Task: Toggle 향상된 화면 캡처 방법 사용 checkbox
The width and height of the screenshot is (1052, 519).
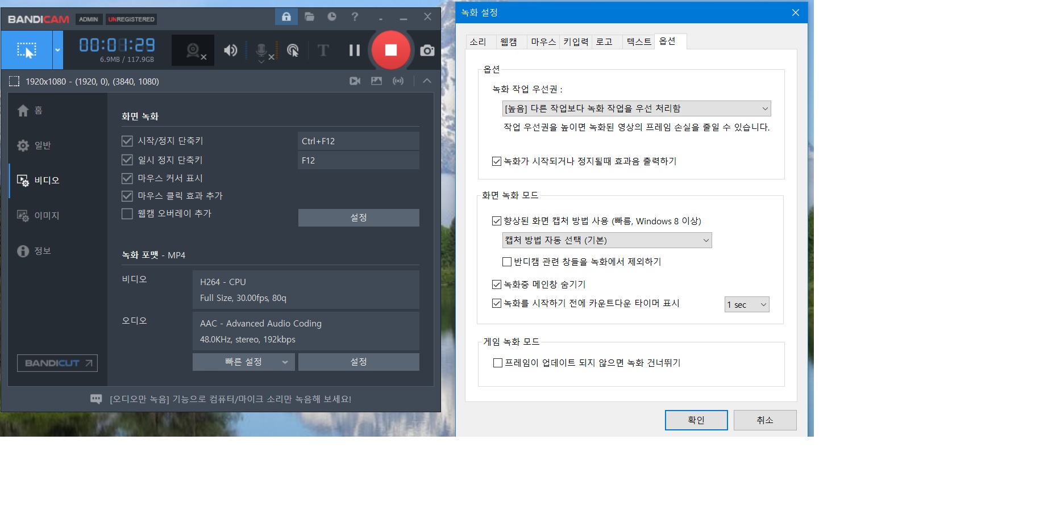Action: click(x=497, y=221)
